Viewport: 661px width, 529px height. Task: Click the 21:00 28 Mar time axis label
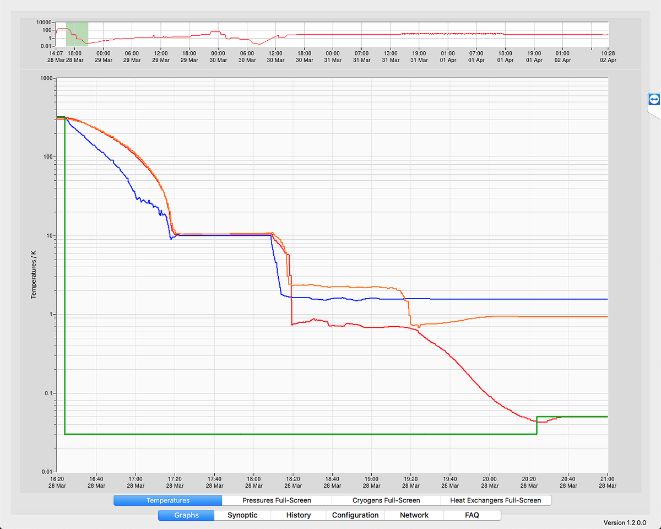pos(608,482)
